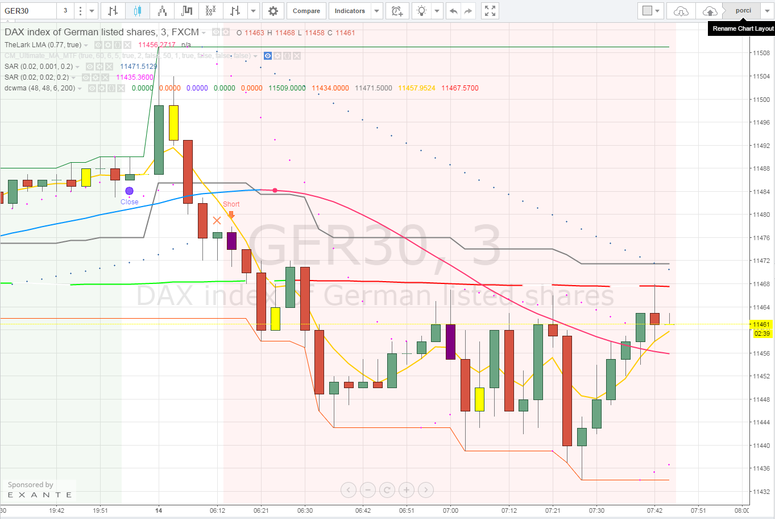Open settings gear for dcwma indicator
Screen dimensions: 775x519
[x=101, y=88]
